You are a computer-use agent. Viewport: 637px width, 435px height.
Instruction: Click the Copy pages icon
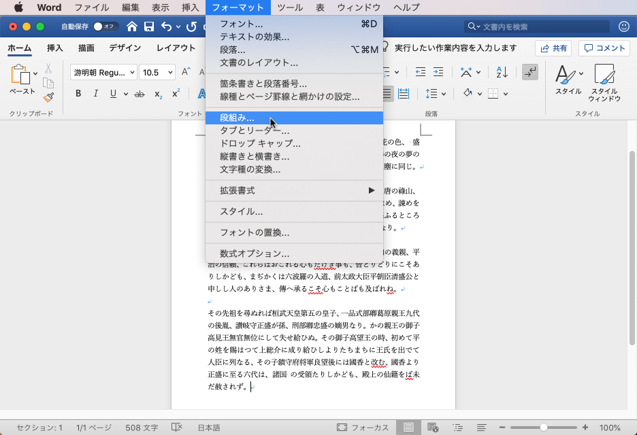coord(48,83)
